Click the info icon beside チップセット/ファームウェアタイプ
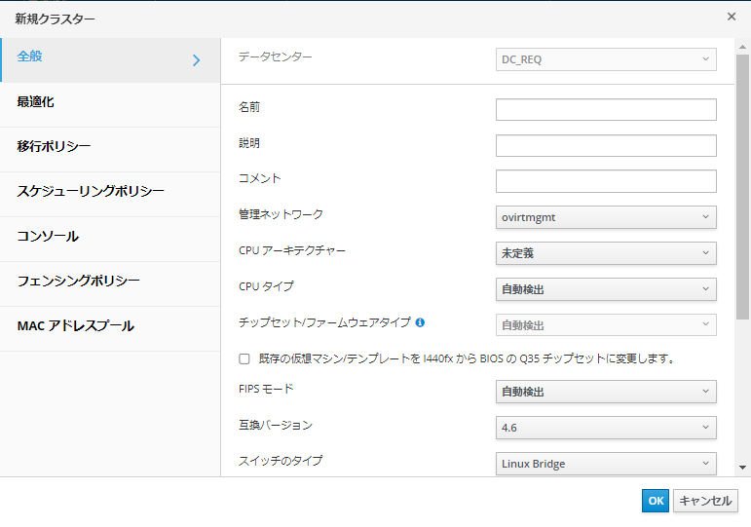Viewport: 751px width, 527px height. pyautogui.click(x=420, y=322)
